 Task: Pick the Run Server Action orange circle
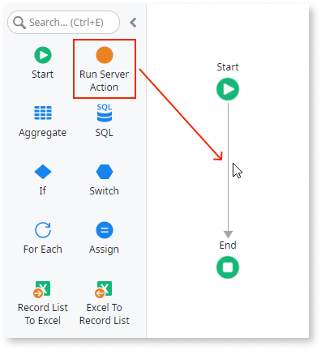tap(105, 55)
